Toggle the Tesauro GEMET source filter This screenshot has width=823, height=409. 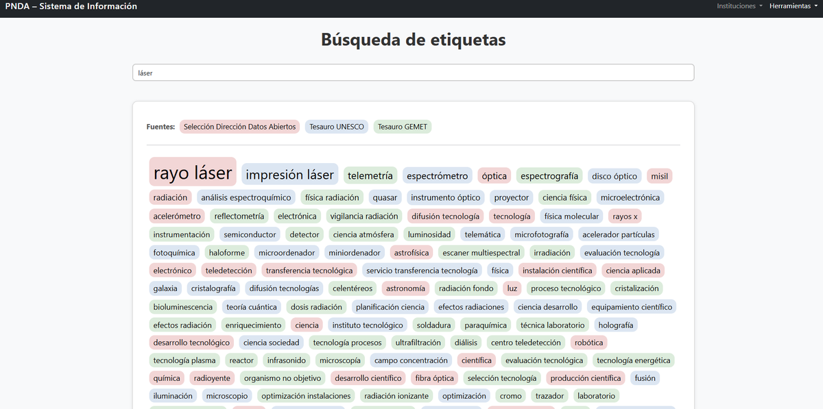(x=403, y=127)
